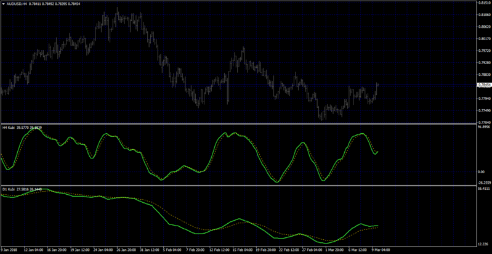Click the AUDUSD,H4 chart title text
This screenshot has width=492, height=254.
[17, 4]
